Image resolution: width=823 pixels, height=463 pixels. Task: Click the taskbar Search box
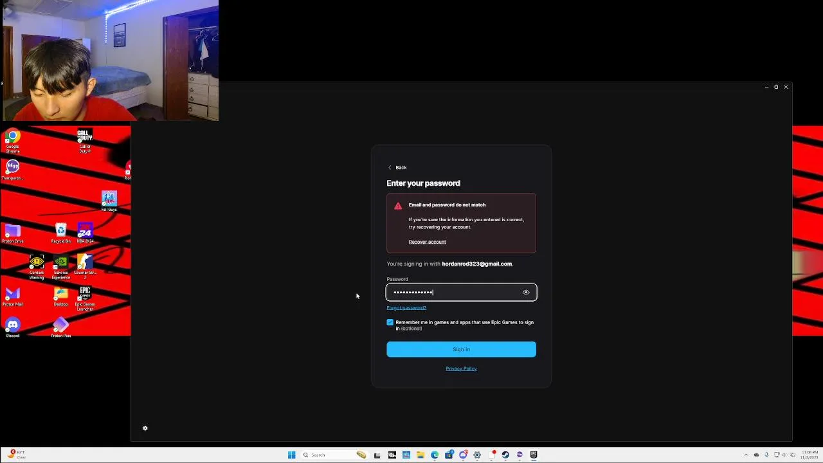tap(334, 455)
